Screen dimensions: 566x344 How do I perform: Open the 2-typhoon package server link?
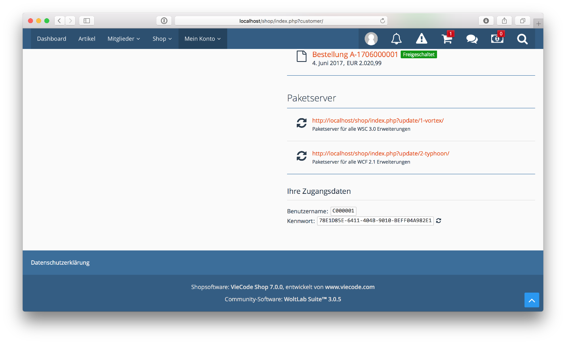pyautogui.click(x=380, y=153)
